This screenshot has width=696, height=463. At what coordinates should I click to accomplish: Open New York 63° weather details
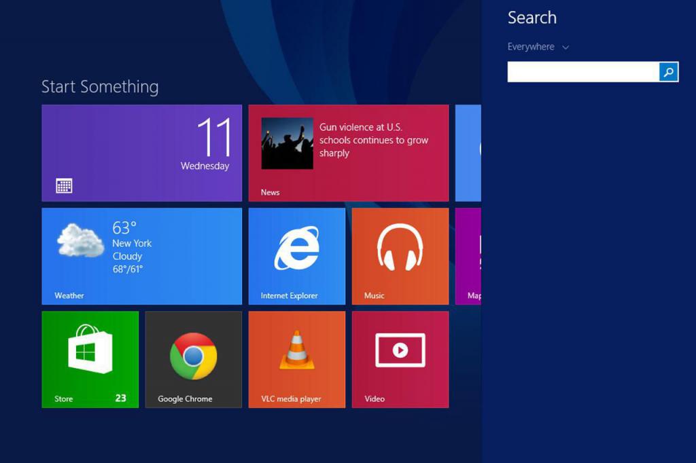[132, 243]
